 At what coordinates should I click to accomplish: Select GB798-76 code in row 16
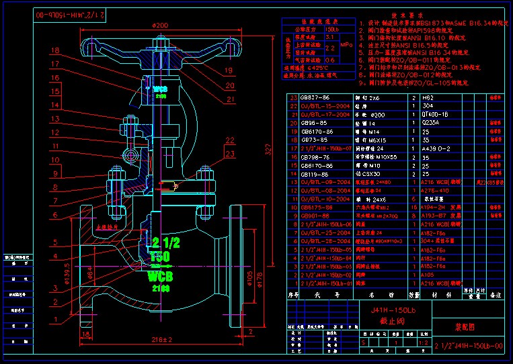coord(315,157)
